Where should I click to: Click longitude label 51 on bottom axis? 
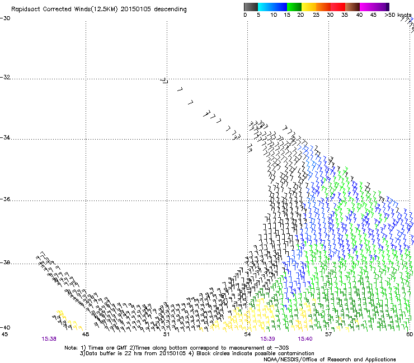click(x=166, y=335)
